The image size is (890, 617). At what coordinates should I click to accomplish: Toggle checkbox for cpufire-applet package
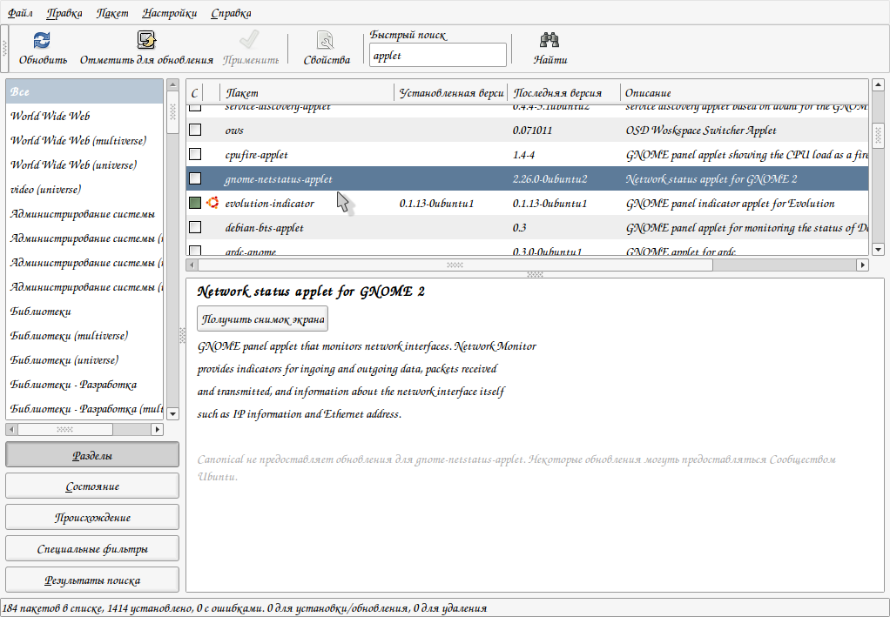pos(195,154)
